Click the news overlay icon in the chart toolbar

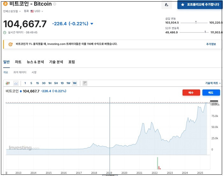[x=85, y=83]
